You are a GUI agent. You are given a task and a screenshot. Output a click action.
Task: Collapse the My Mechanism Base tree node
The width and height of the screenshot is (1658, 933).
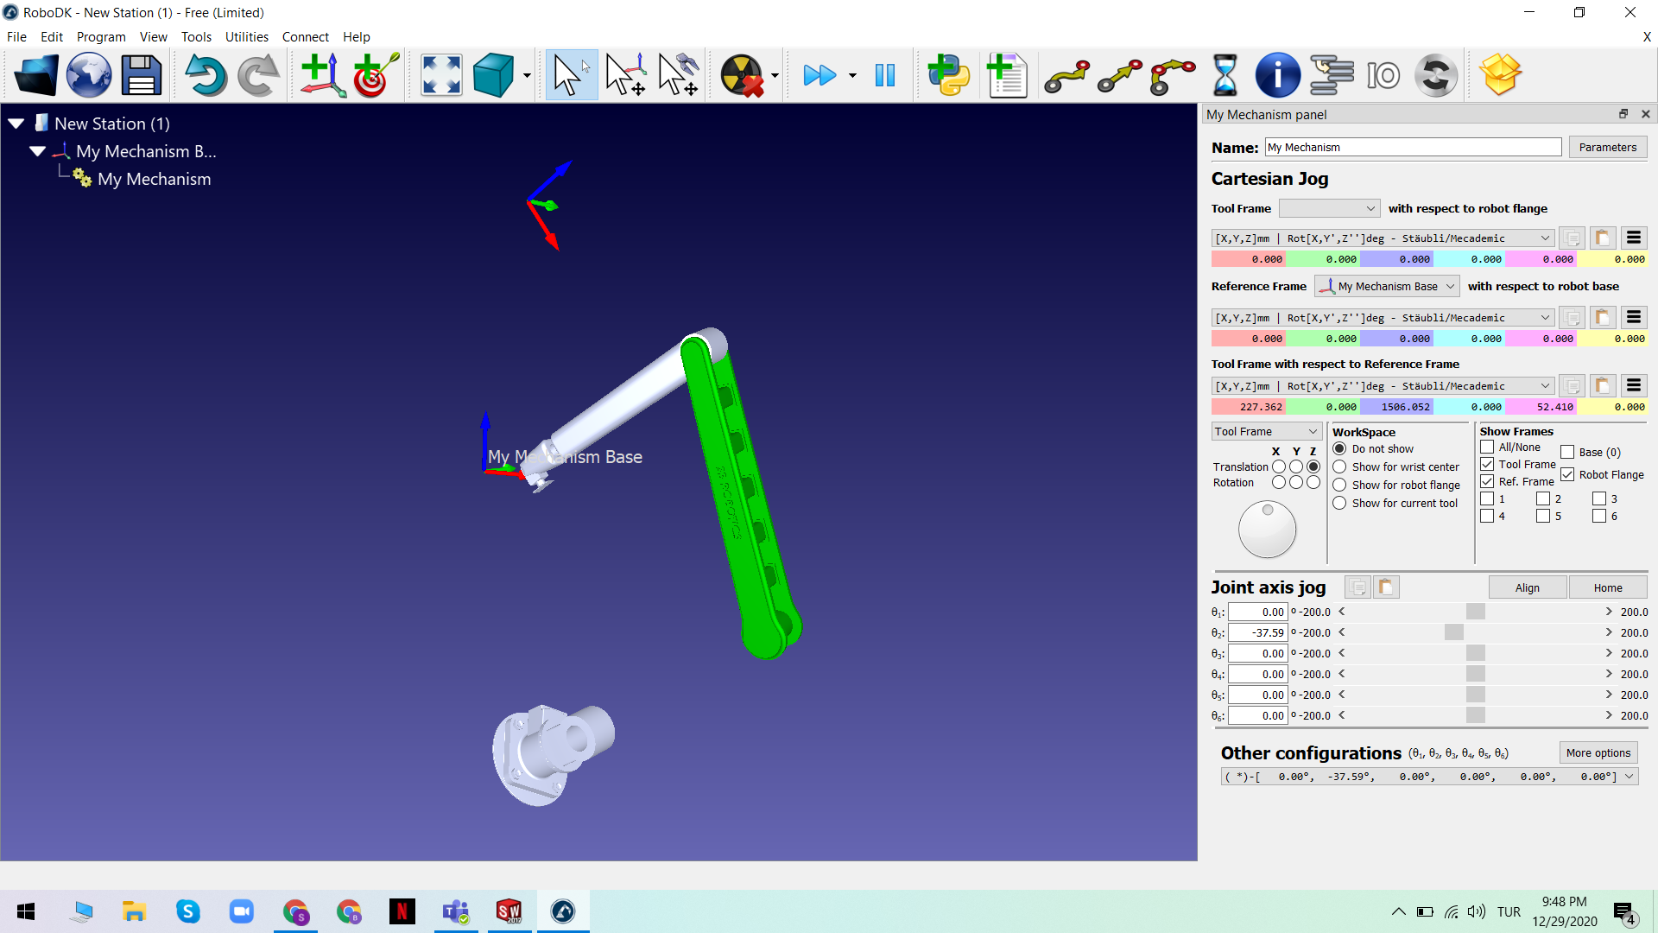click(37, 151)
